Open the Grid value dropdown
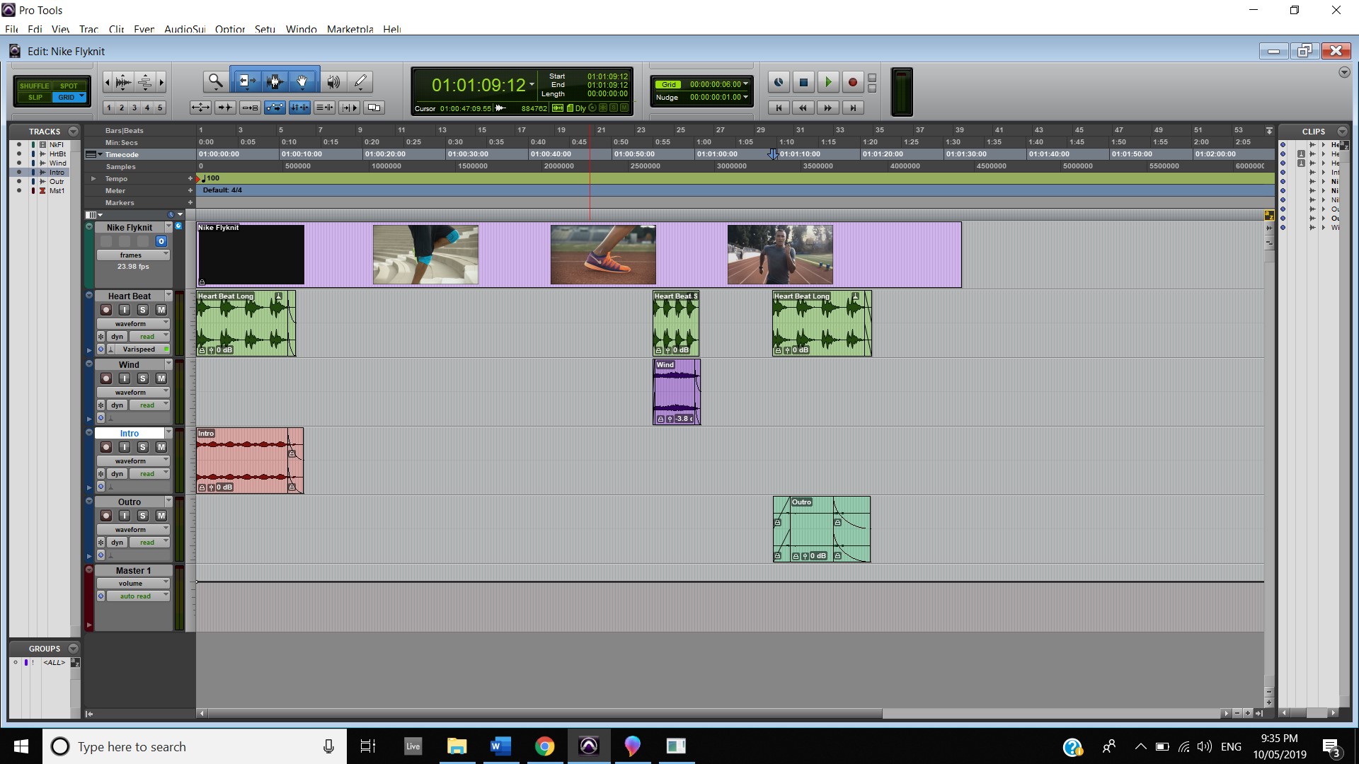This screenshot has height=764, width=1359. point(745,84)
